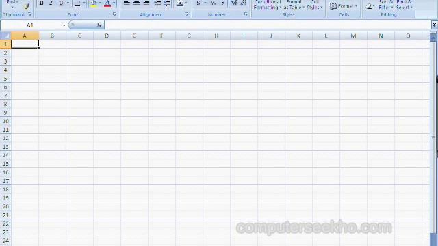Open fill color dropdown arrow
Viewport: 438px width, 246px height.
point(100,3)
